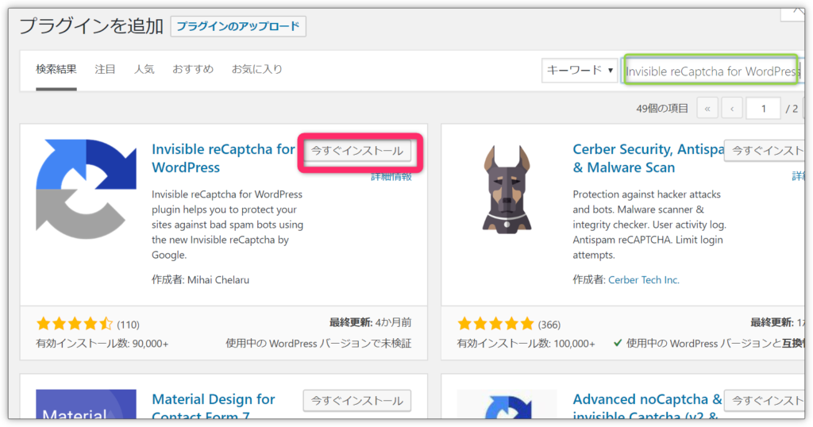The height and width of the screenshot is (427, 813).
Task: Open the Invisible reCaptcha for WordPress title link
Action: point(222,158)
